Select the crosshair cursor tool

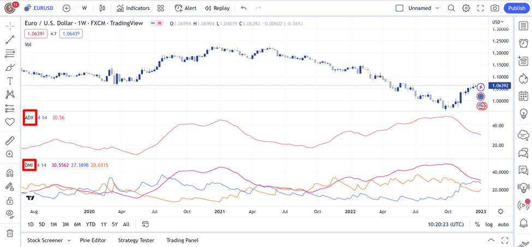click(x=10, y=26)
